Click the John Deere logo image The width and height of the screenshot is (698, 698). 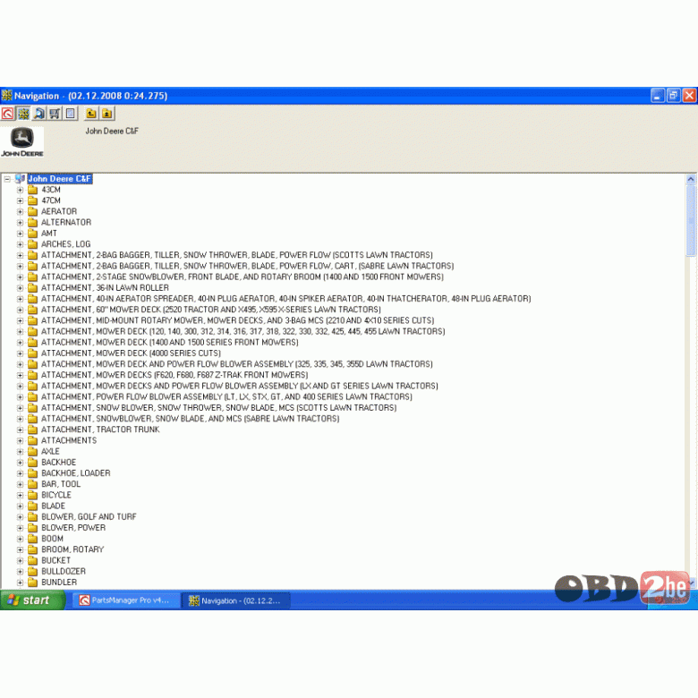point(21,142)
